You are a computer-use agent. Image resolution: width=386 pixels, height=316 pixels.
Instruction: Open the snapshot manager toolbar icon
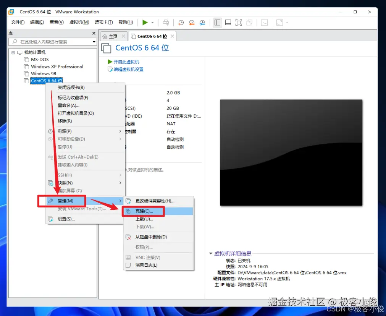[202, 23]
